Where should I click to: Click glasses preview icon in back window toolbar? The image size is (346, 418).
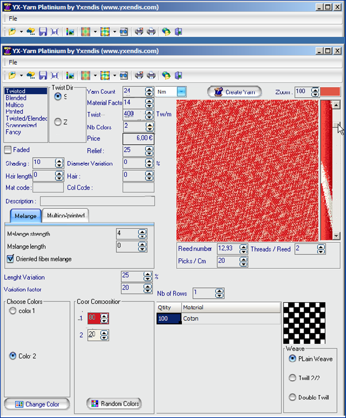[124, 32]
